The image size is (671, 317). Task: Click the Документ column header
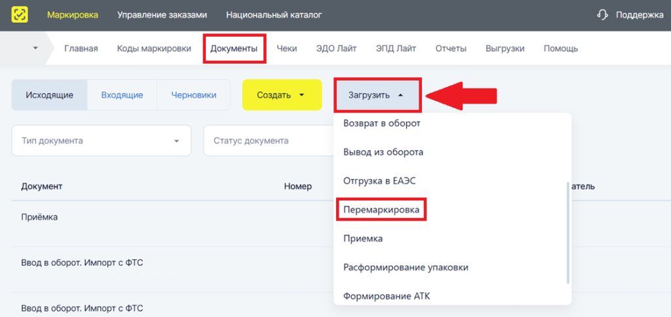(42, 187)
